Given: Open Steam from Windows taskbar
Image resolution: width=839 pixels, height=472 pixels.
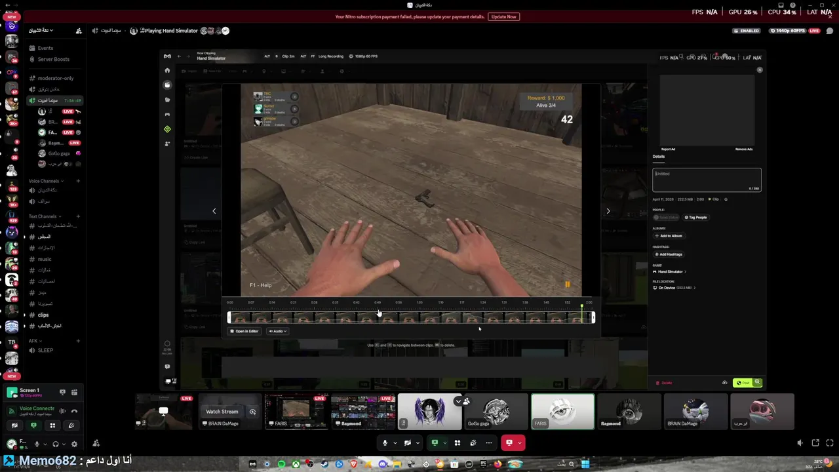Looking at the screenshot, I should coord(324,464).
